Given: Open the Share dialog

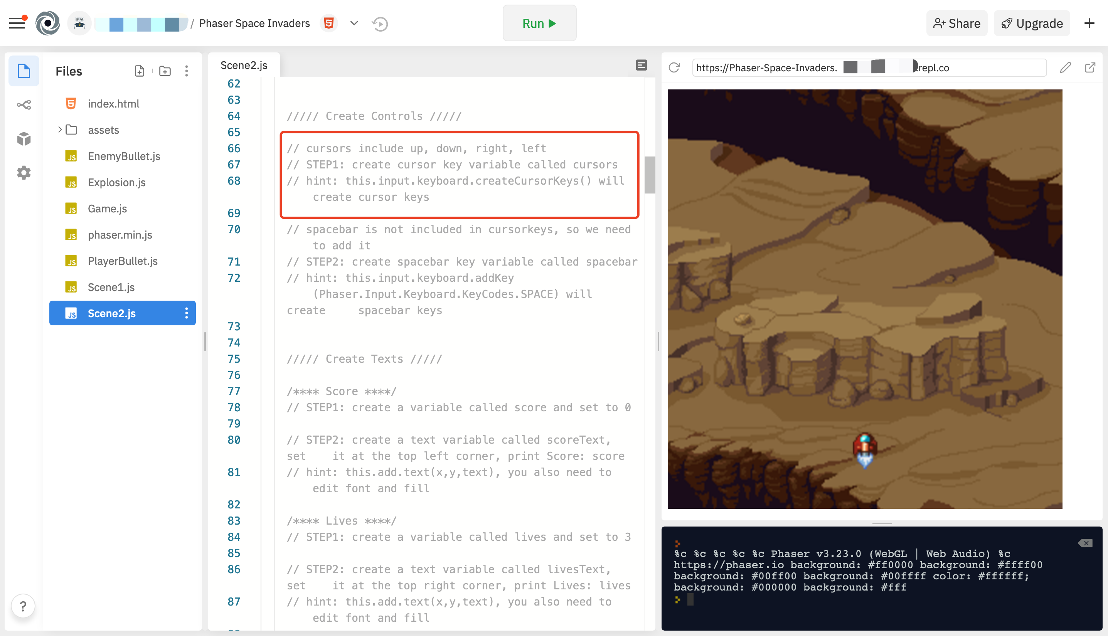Looking at the screenshot, I should [x=956, y=23].
